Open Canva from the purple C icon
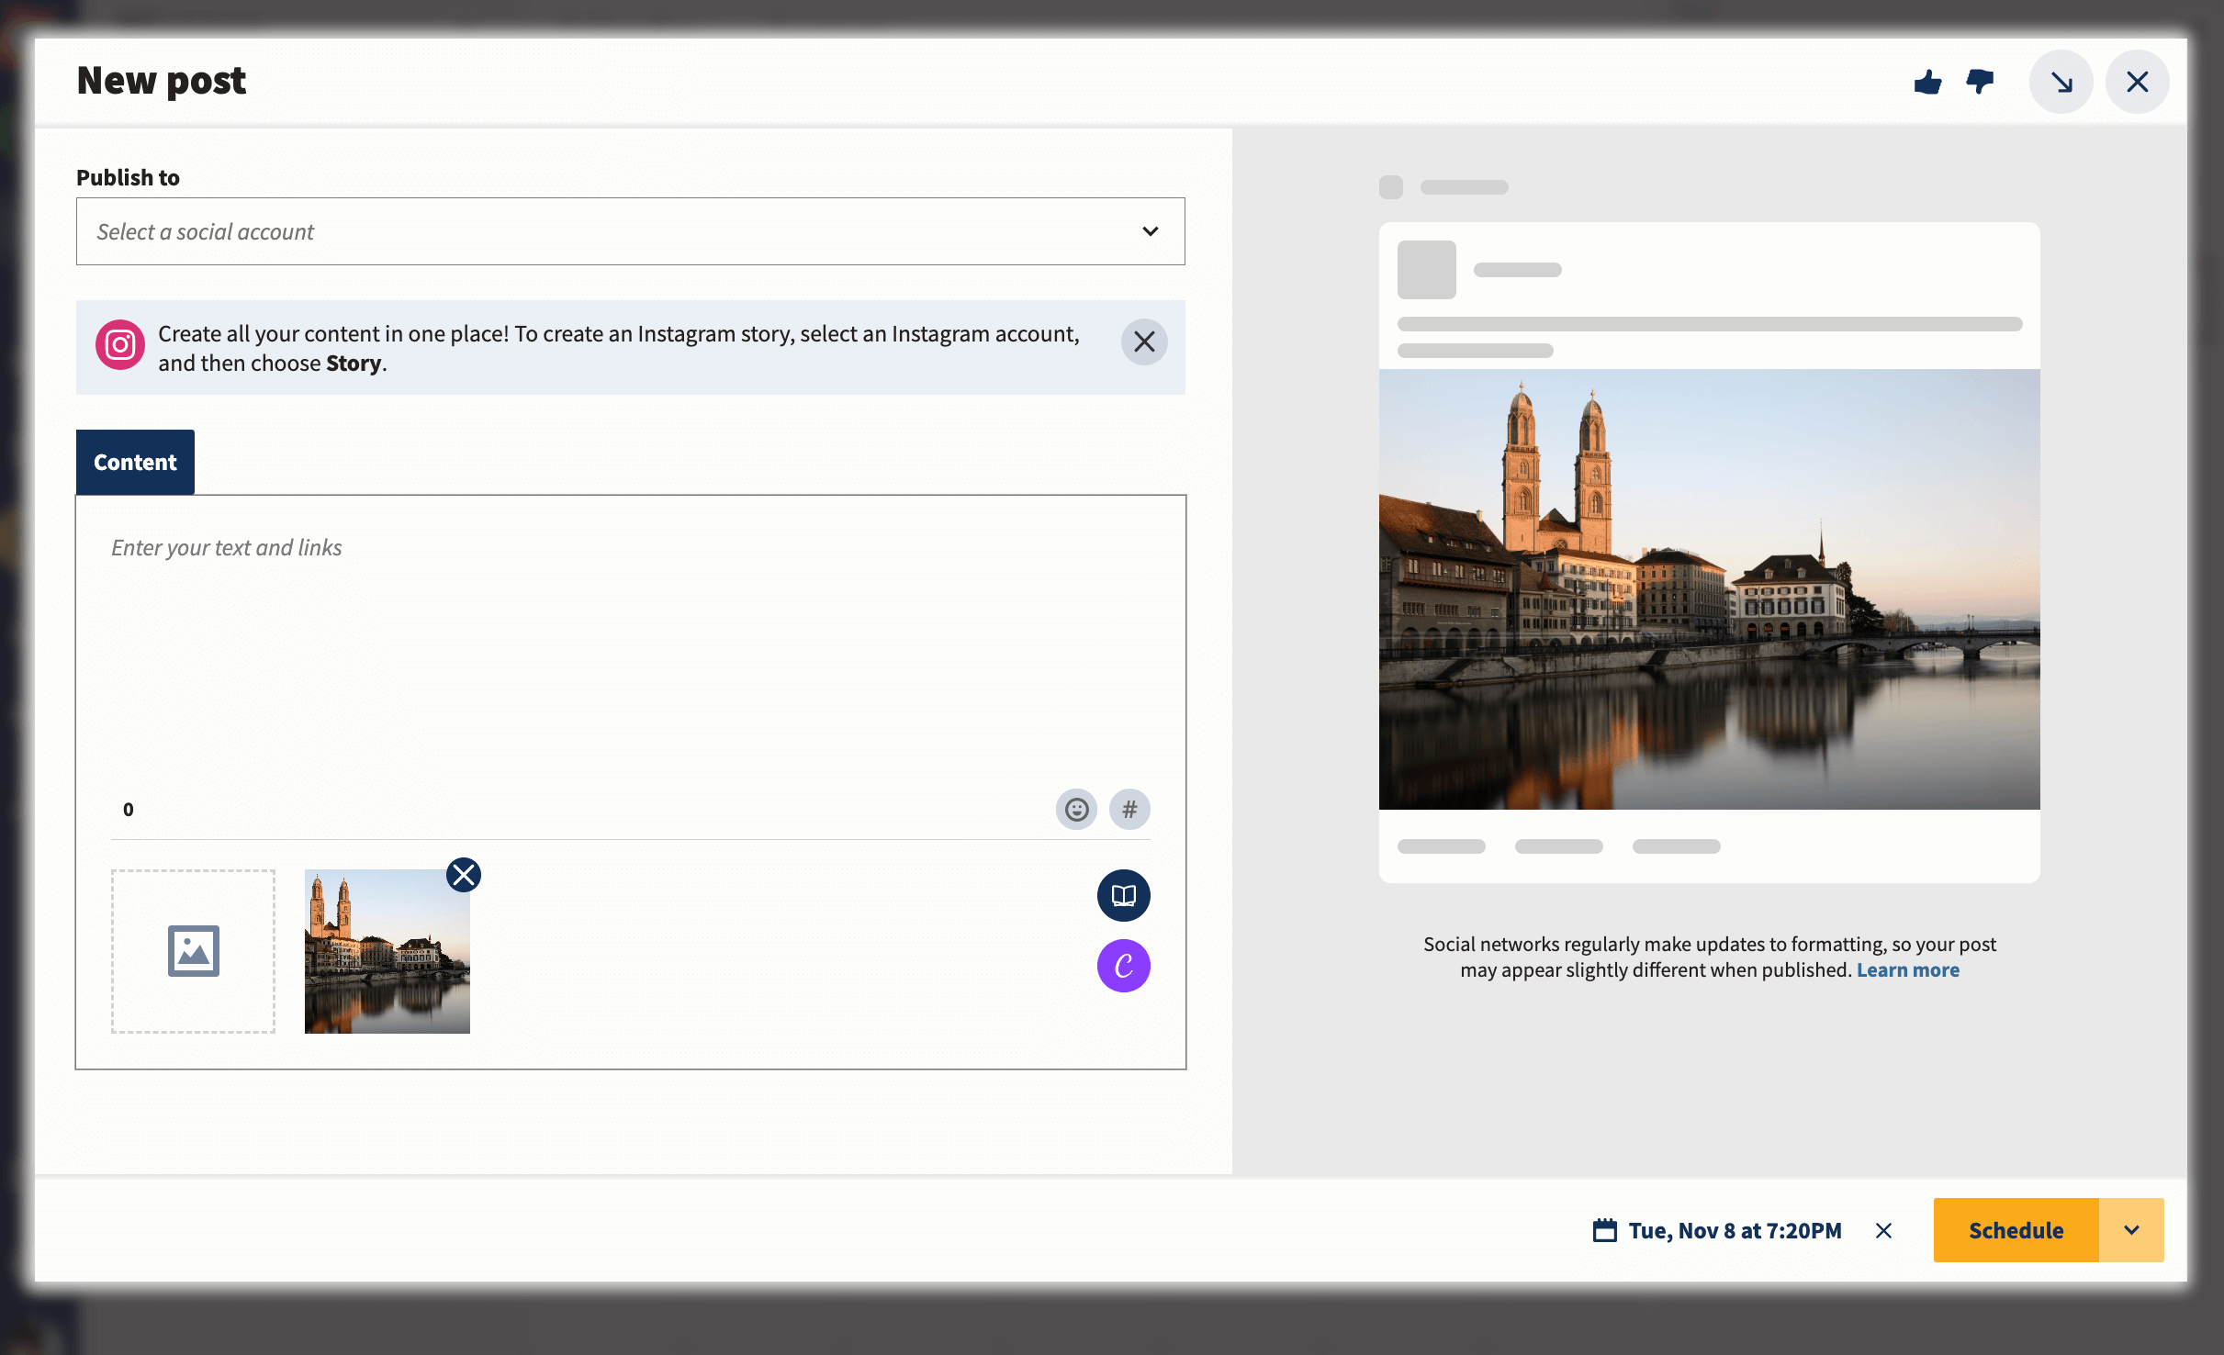The width and height of the screenshot is (2224, 1355). click(1123, 966)
